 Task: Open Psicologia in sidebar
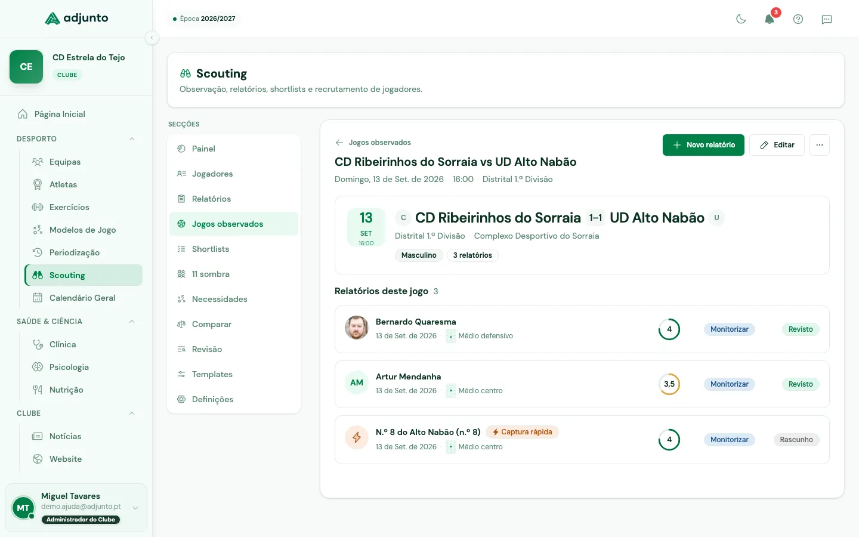point(84,367)
